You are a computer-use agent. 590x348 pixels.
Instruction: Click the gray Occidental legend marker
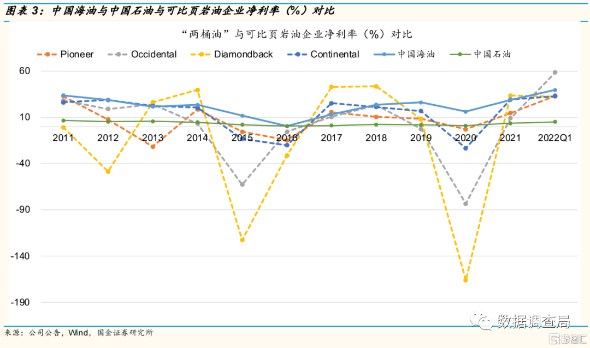pos(118,55)
